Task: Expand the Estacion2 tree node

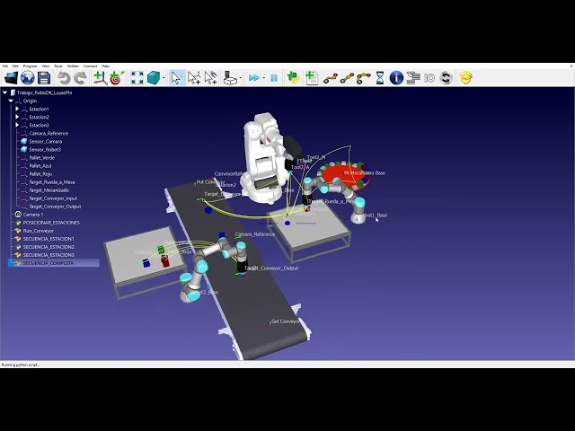Action: click(x=17, y=117)
